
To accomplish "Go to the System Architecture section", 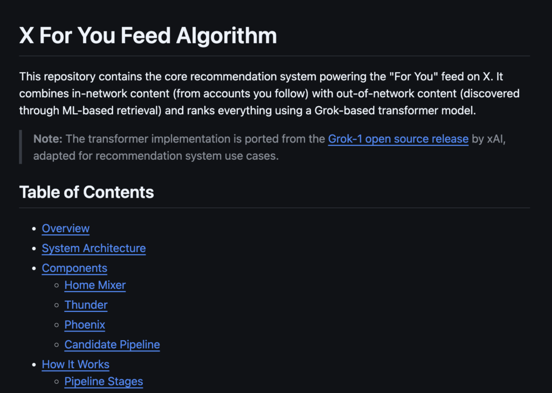I will coord(94,248).
